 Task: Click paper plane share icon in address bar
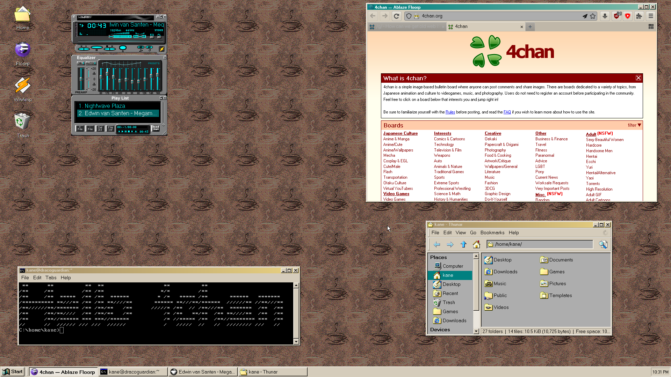point(585,16)
